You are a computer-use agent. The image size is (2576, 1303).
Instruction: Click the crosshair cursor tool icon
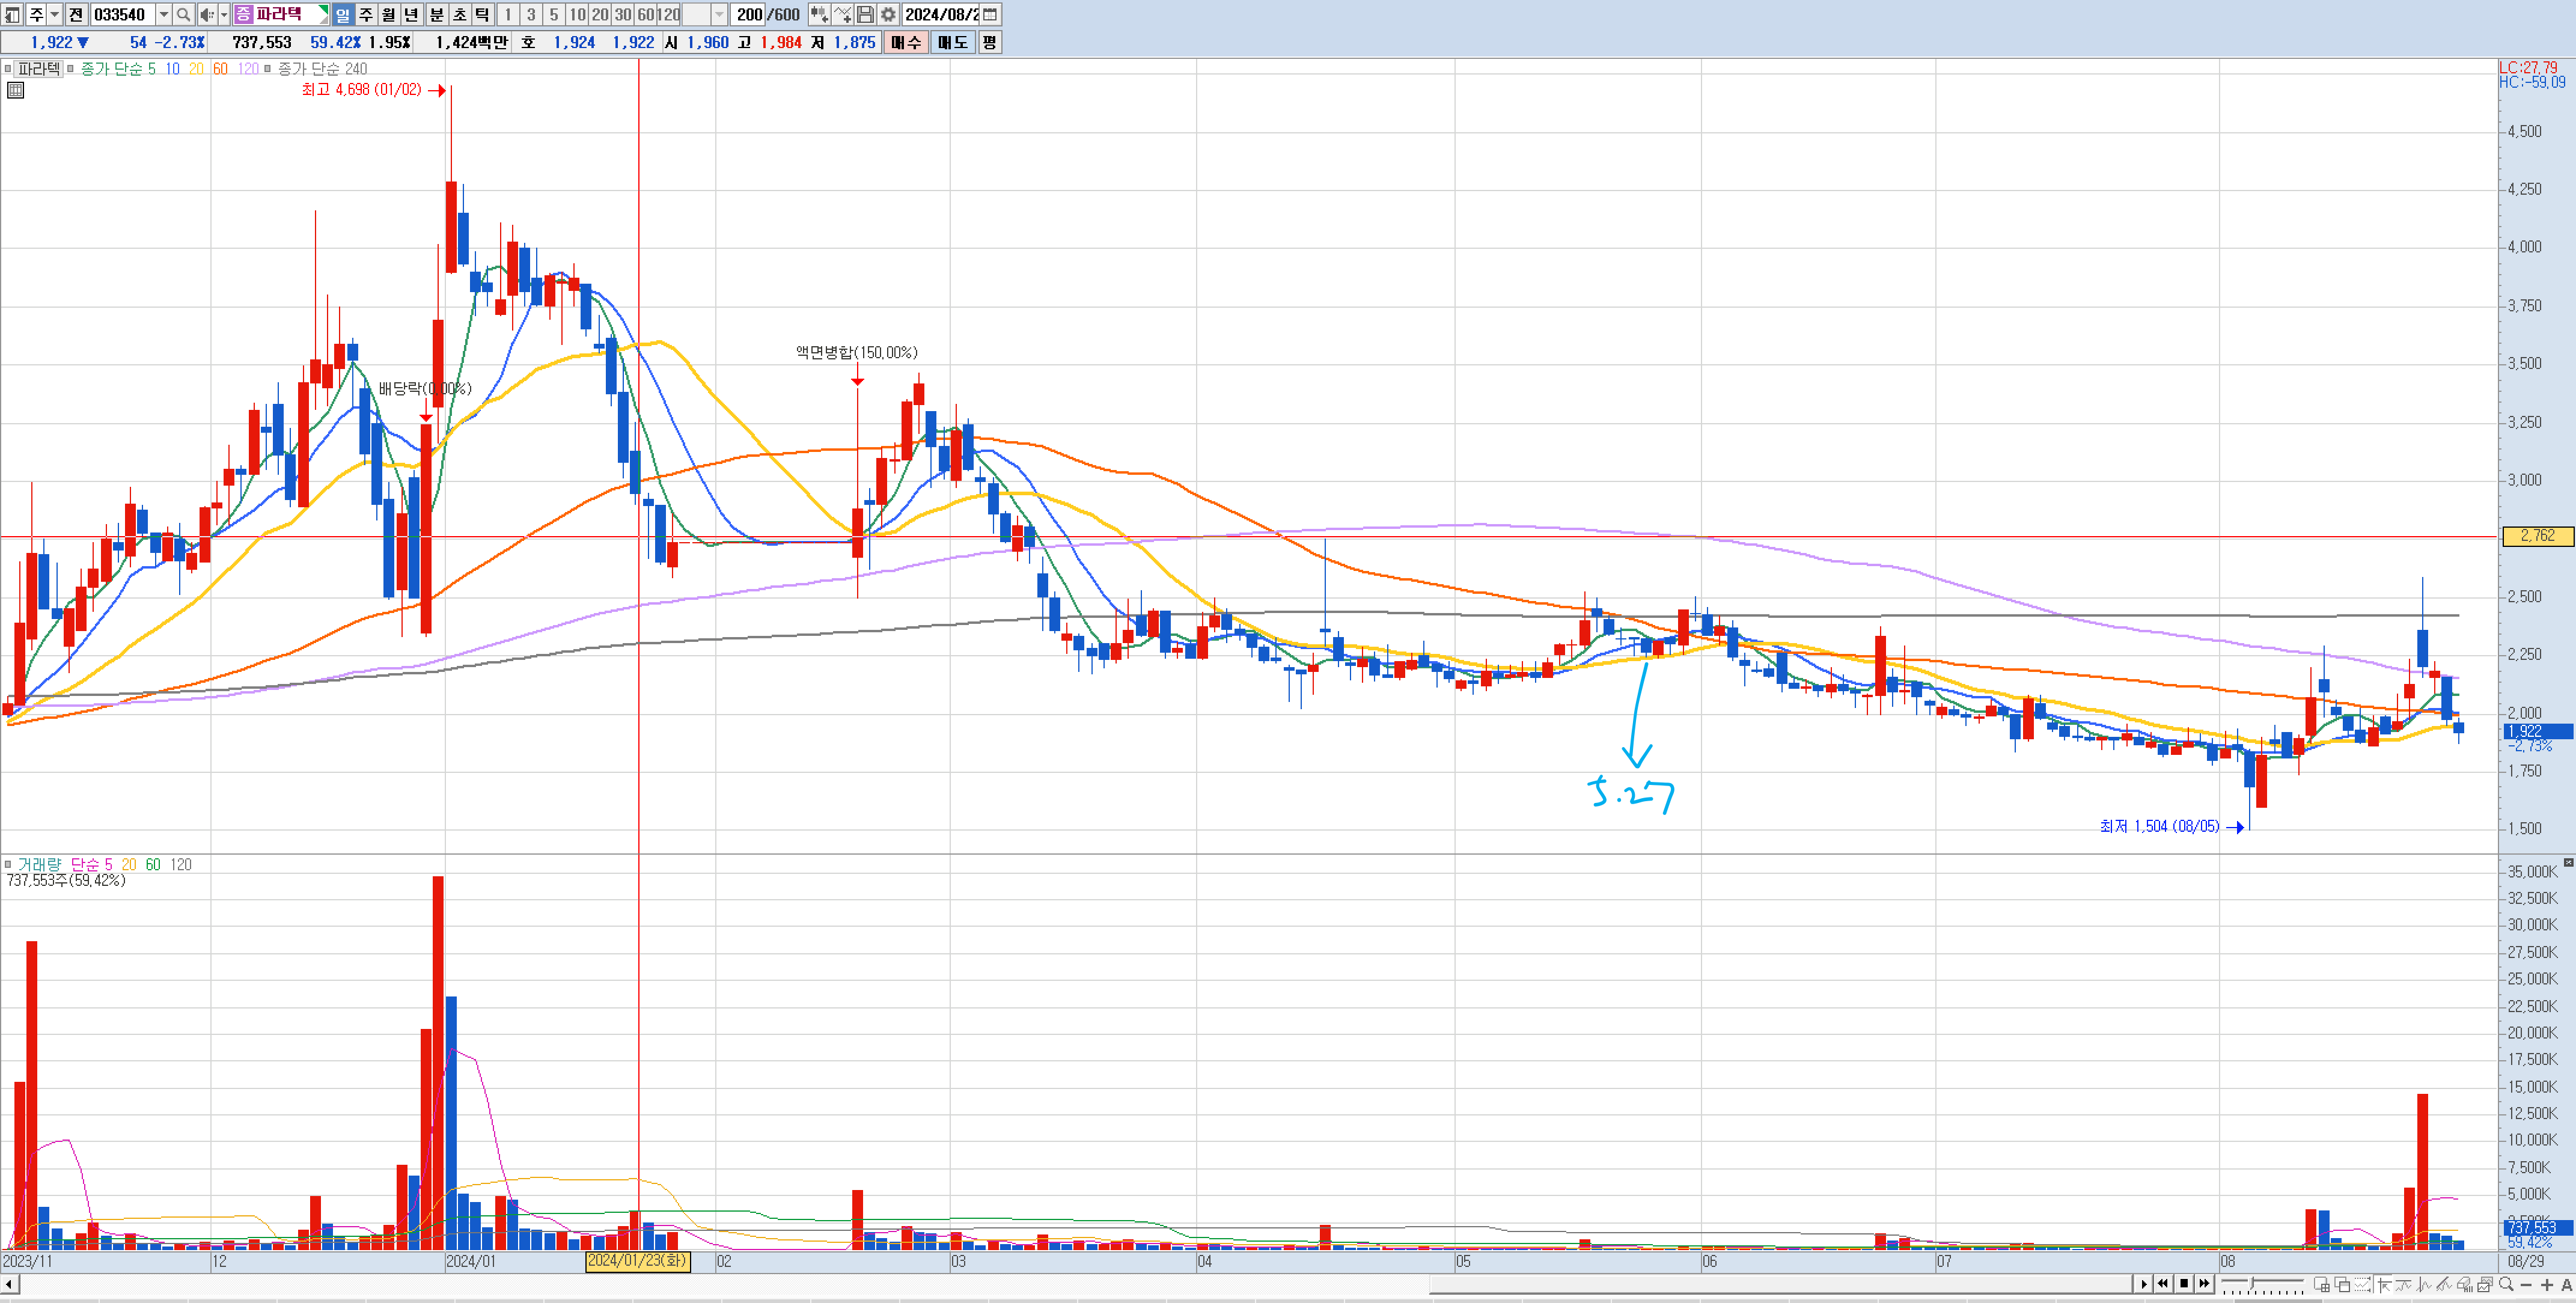[x=2384, y=1284]
